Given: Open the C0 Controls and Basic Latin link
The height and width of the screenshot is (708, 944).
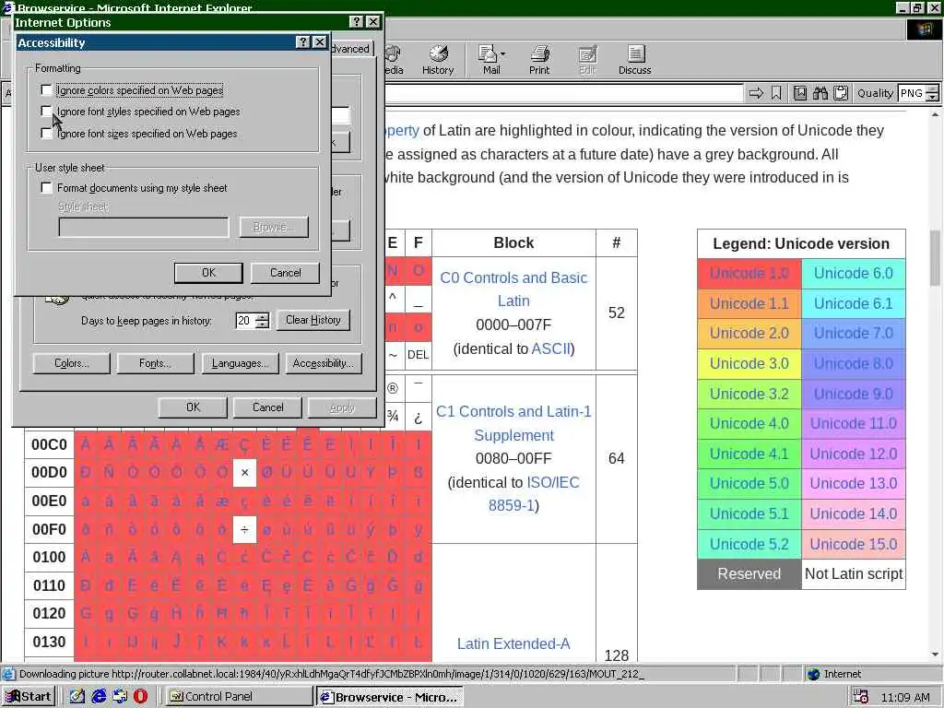Looking at the screenshot, I should pyautogui.click(x=513, y=289).
